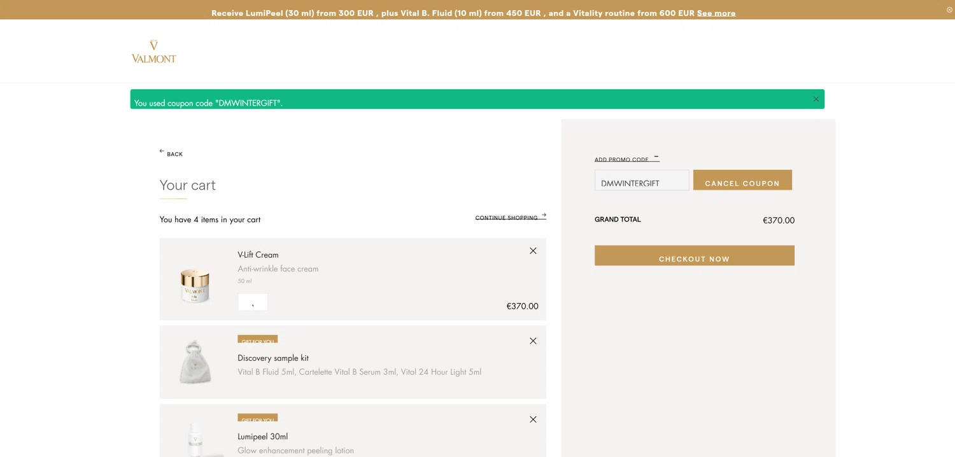Click the DMWINTERGIFT promo code field
955x457 pixels.
point(642,180)
